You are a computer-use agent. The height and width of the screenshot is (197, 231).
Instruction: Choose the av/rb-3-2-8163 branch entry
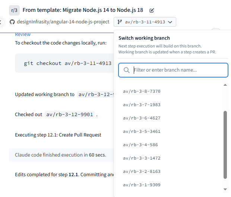click(142, 171)
